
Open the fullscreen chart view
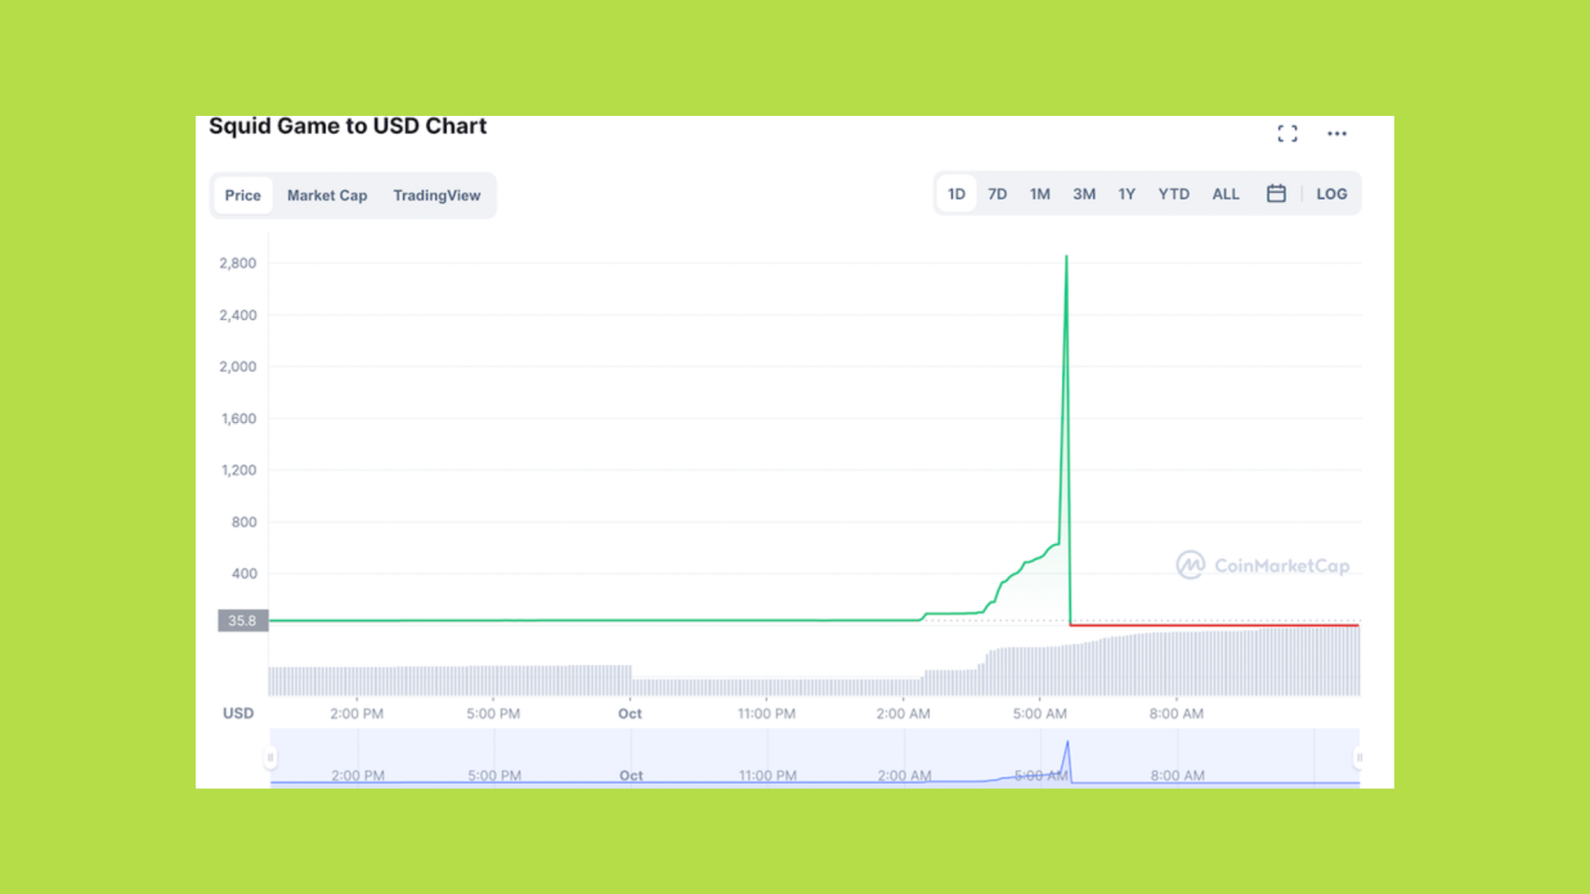pyautogui.click(x=1287, y=134)
